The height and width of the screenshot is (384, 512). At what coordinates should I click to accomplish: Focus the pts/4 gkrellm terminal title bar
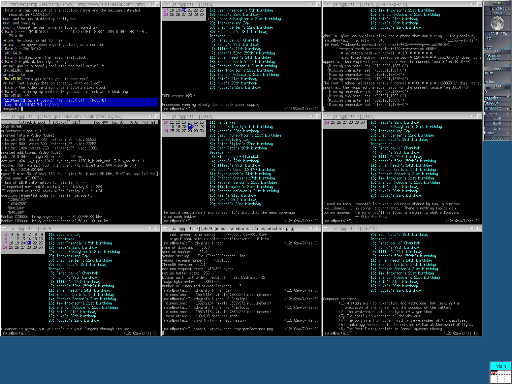tap(399, 4)
